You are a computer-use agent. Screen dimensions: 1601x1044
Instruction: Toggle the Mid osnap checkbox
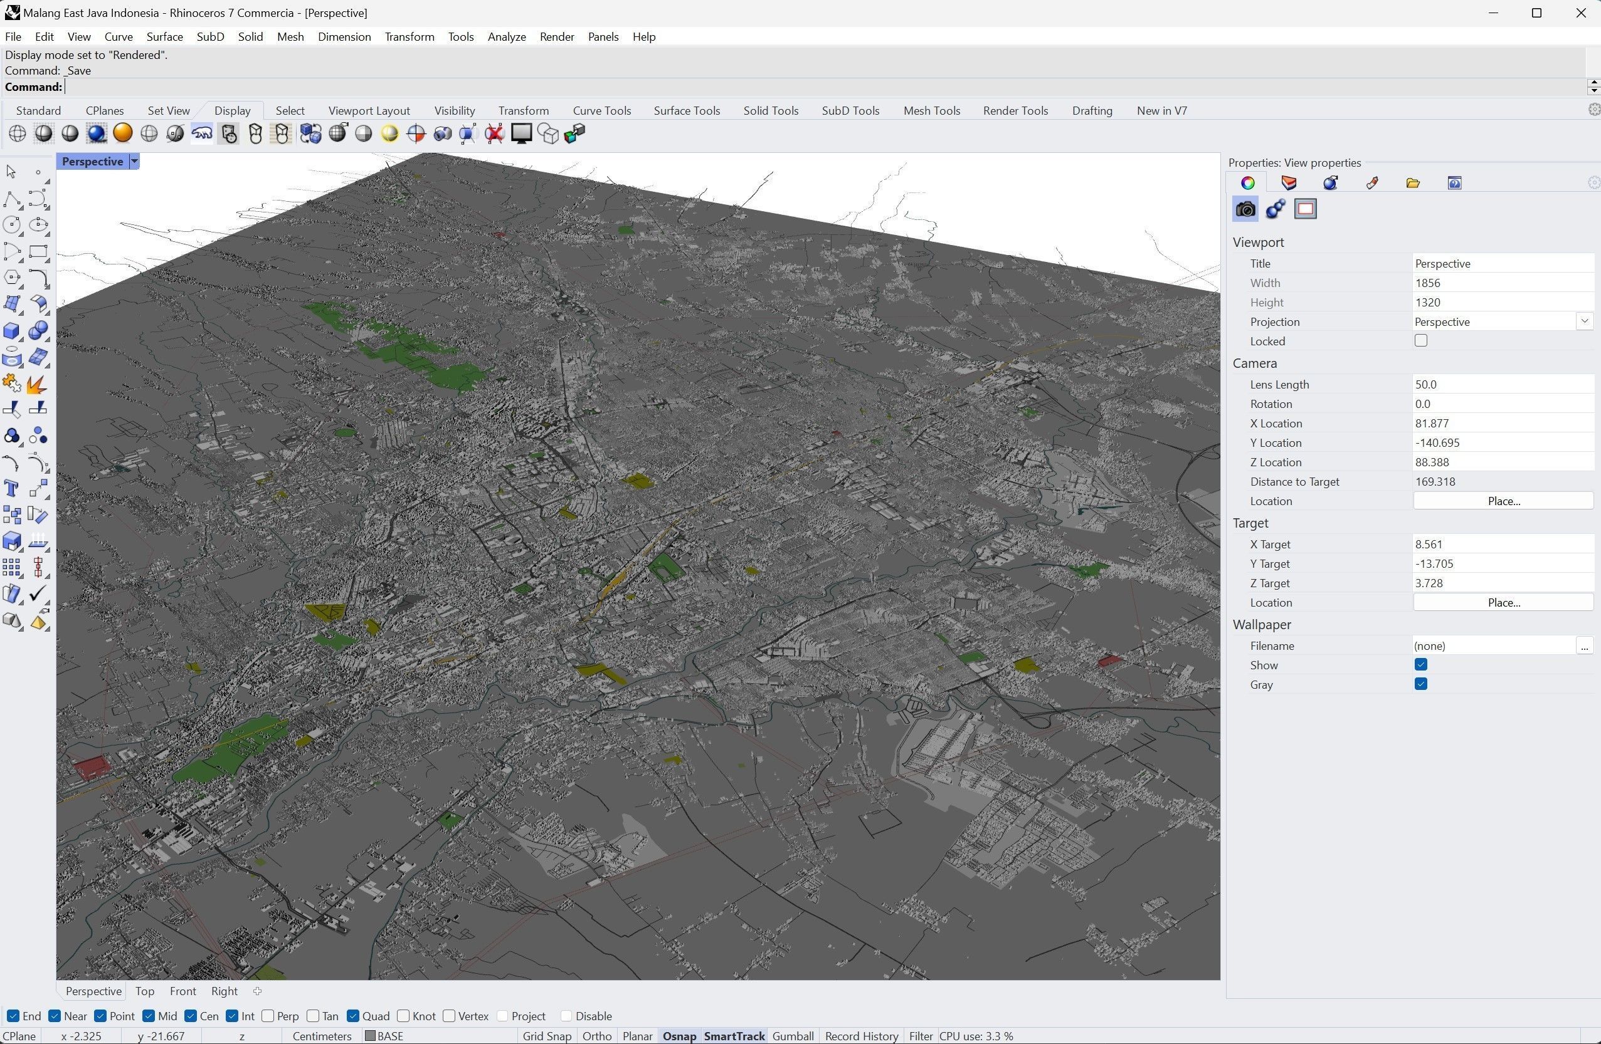149,1016
